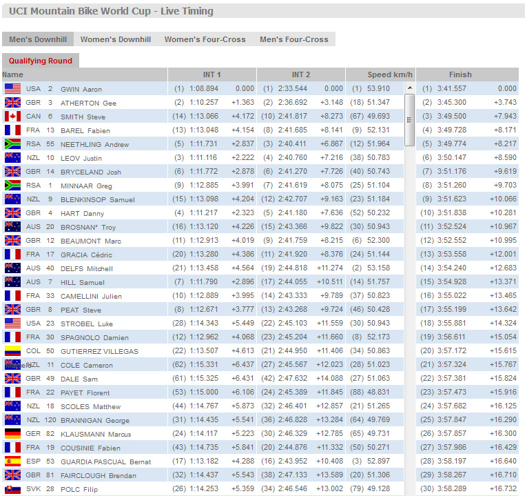Click German flag beside KLAUSMANN Marcus
This screenshot has width=527, height=496.
click(13, 434)
